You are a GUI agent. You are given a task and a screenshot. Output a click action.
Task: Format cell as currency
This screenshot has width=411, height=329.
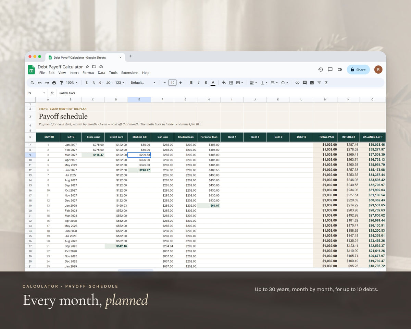[x=87, y=83]
